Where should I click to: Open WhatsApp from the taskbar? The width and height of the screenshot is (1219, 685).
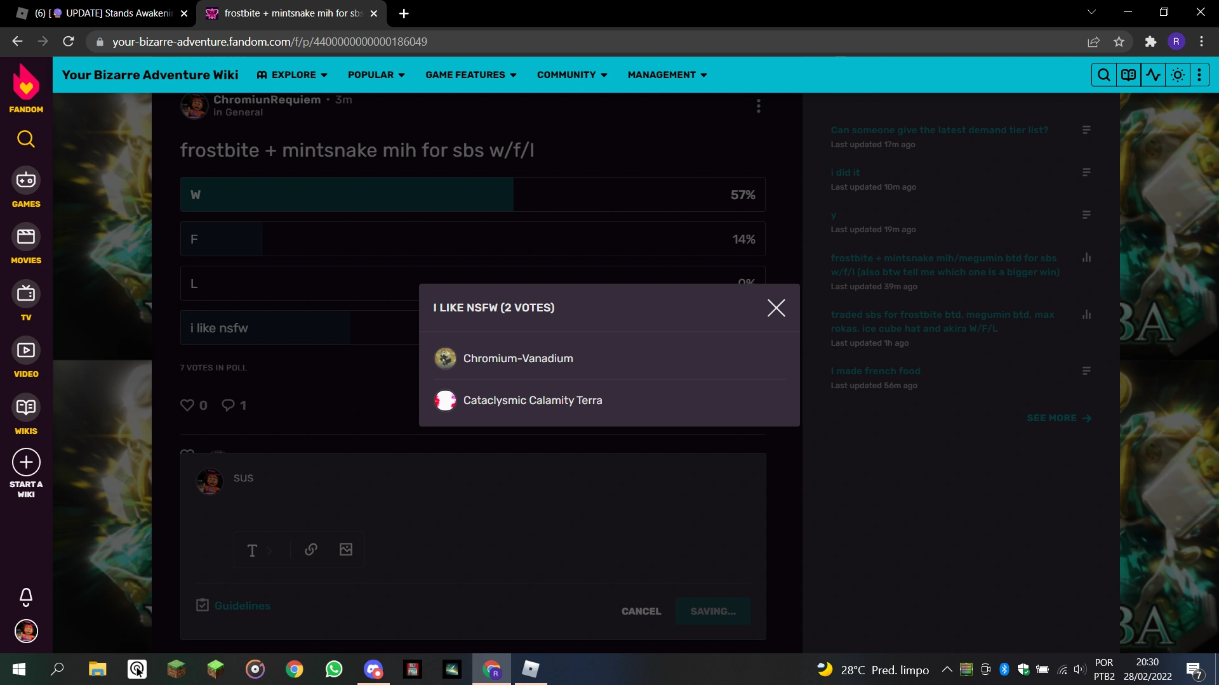pyautogui.click(x=334, y=669)
